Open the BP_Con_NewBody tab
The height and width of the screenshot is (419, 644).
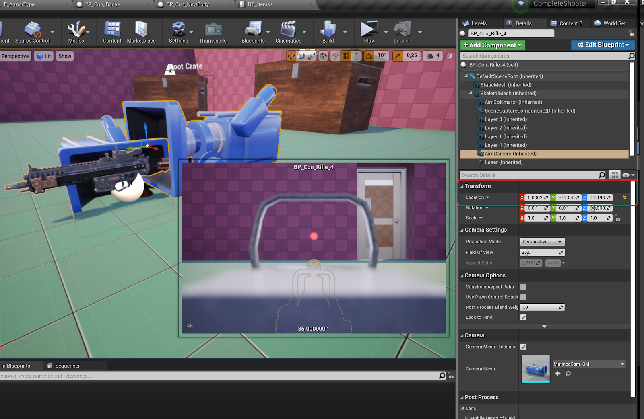pyautogui.click(x=188, y=4)
